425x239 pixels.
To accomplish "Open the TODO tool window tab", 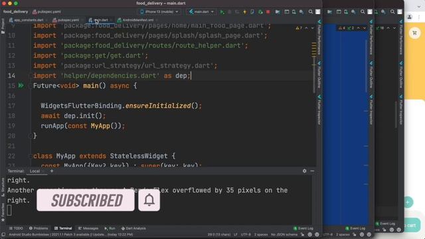I will [16, 228].
